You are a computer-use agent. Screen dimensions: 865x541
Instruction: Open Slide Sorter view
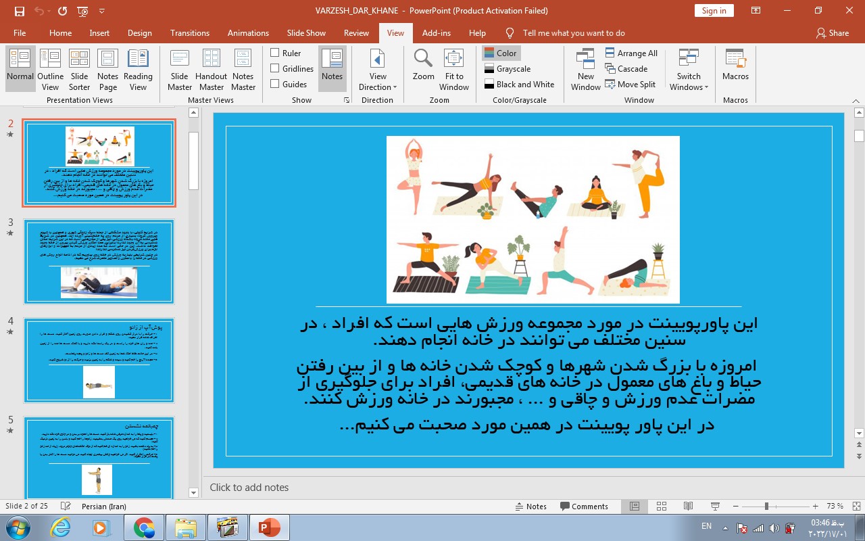(79, 70)
